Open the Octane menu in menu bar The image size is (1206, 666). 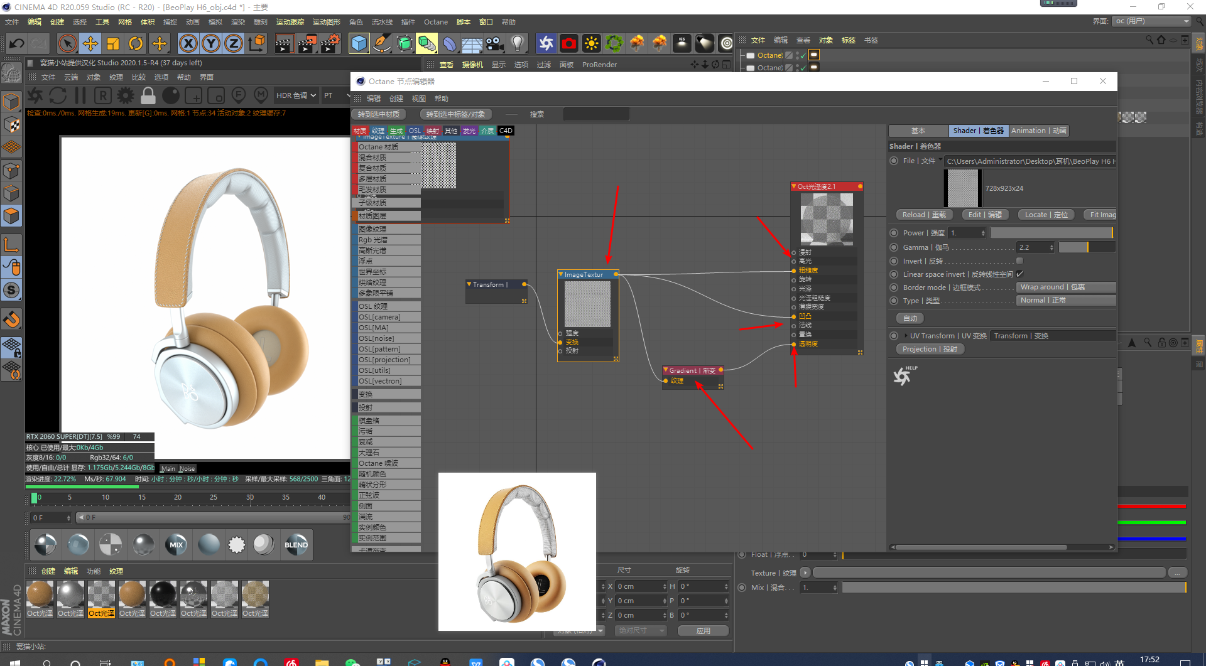coord(435,22)
